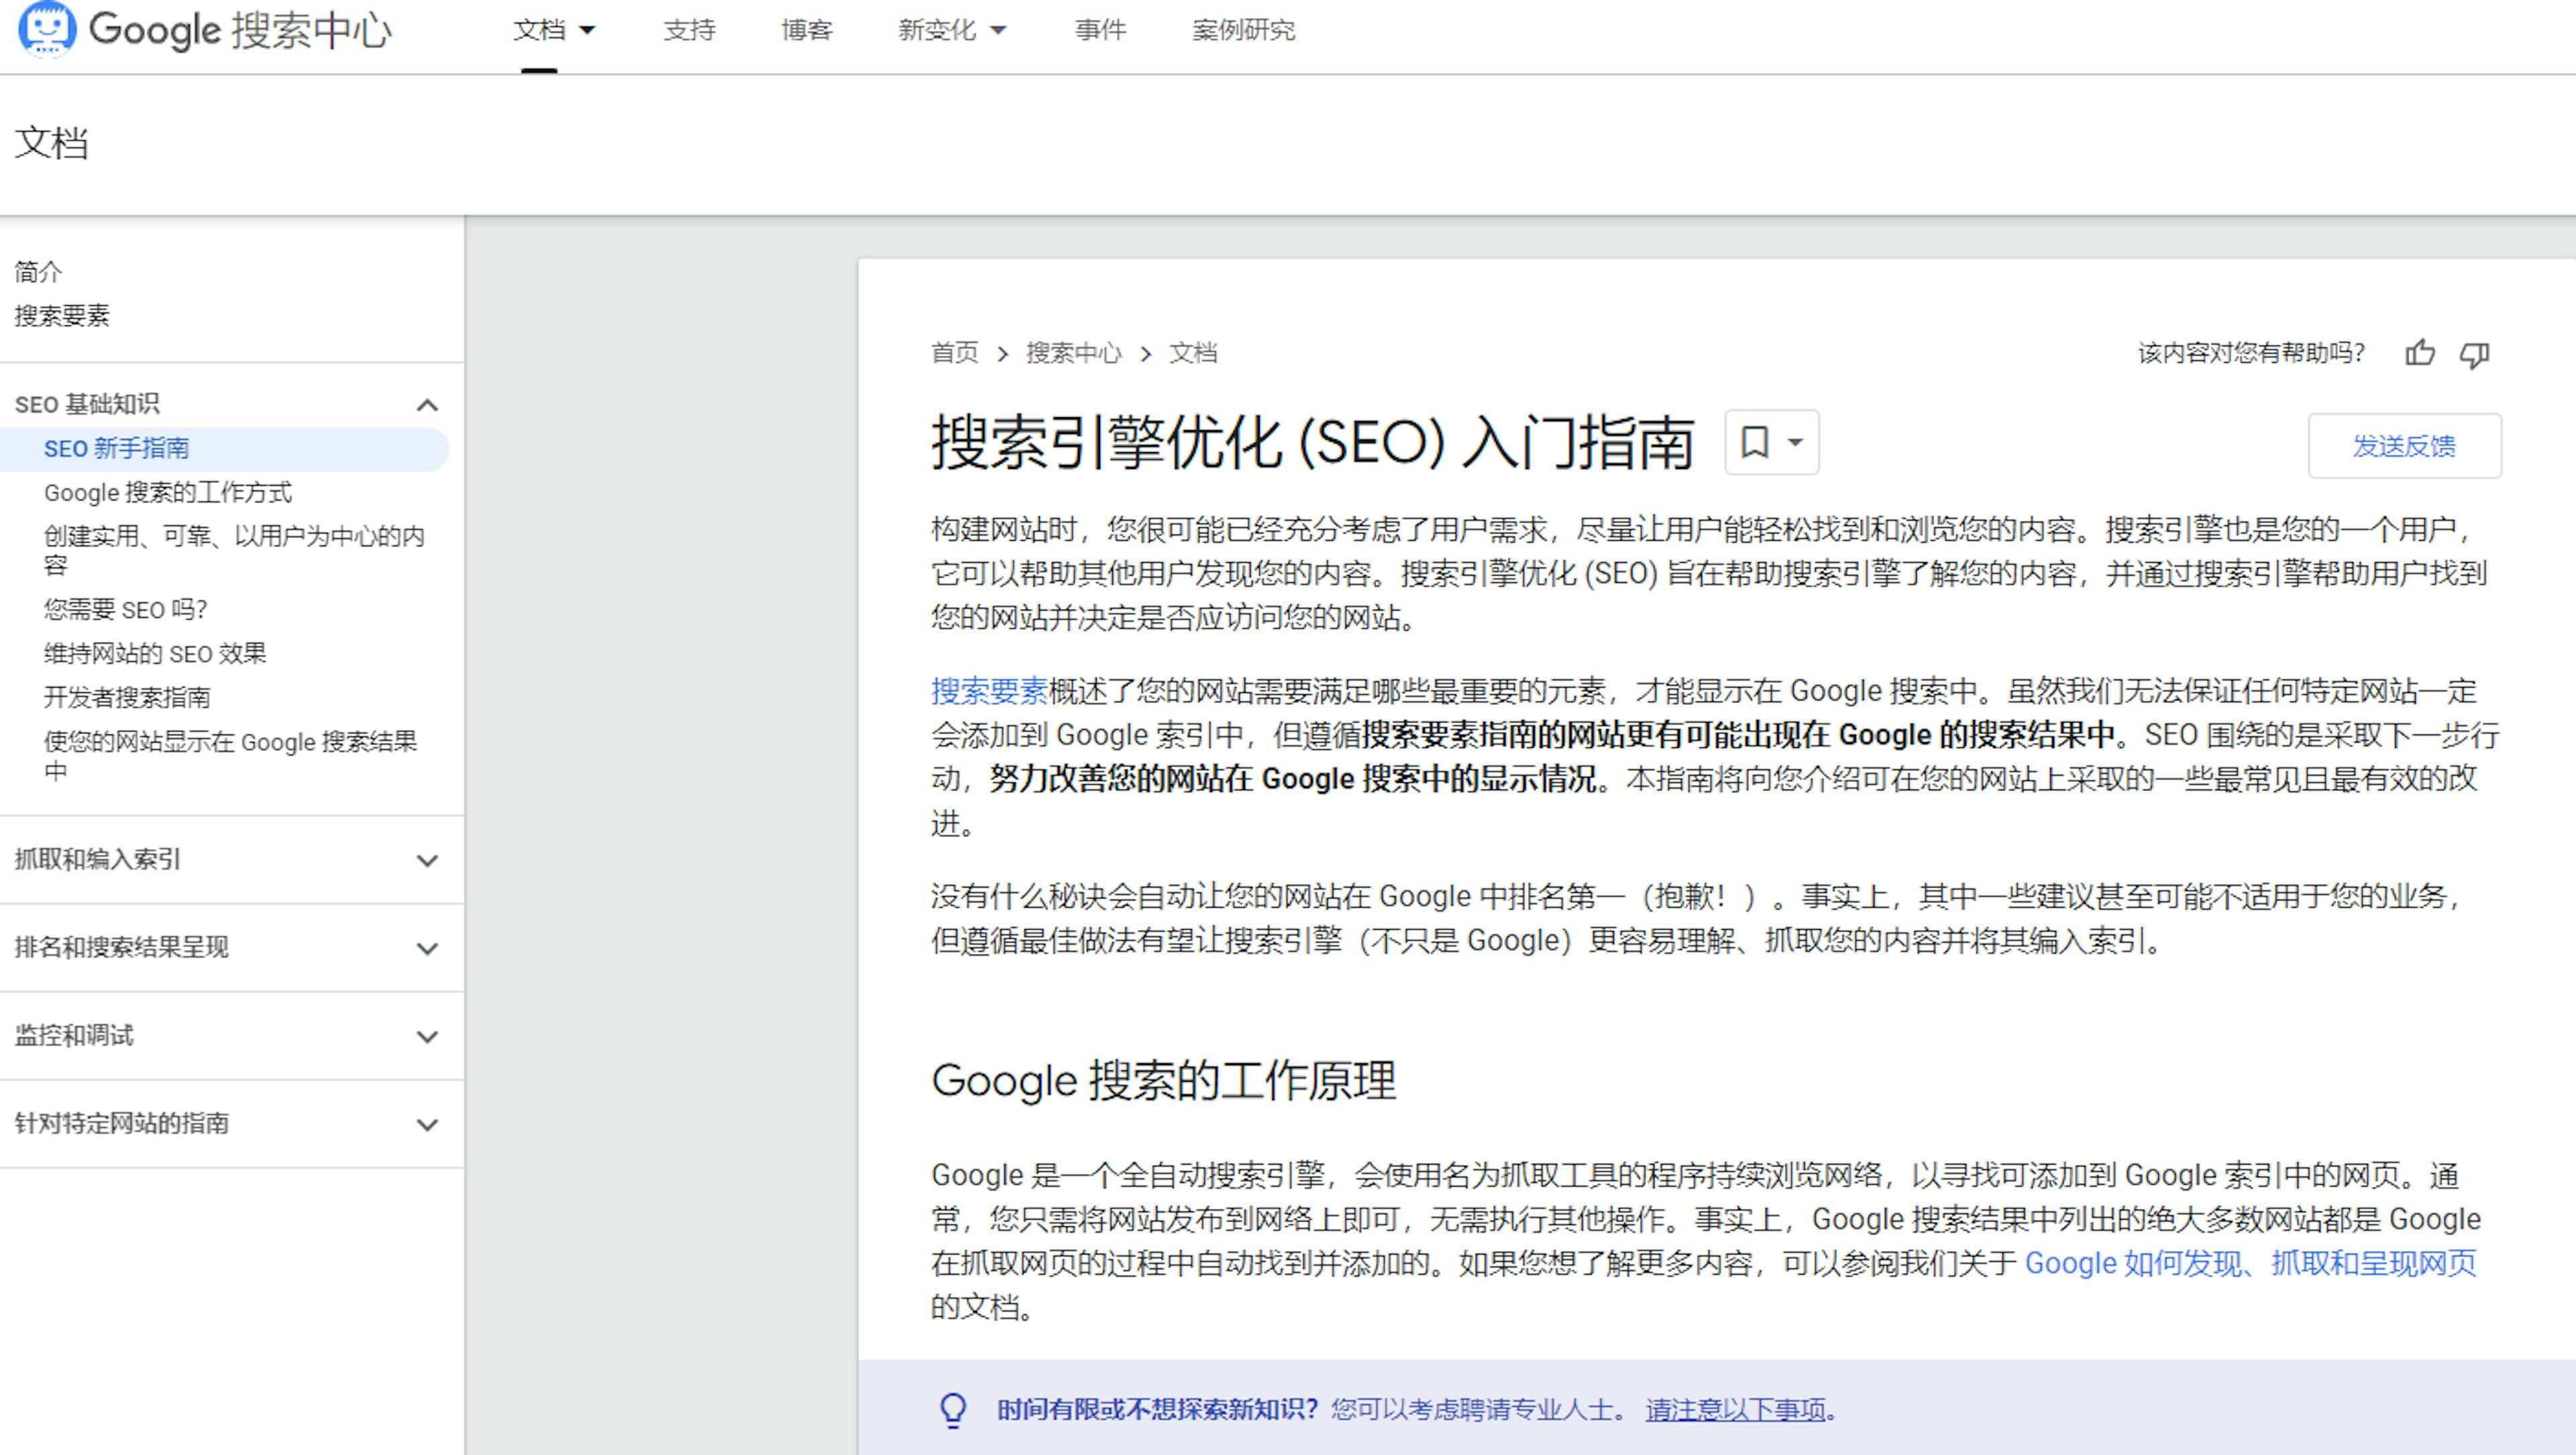Image resolution: width=2576 pixels, height=1455 pixels.
Task: Open the bookmark dropdown arrow next to title
Action: [x=1796, y=442]
